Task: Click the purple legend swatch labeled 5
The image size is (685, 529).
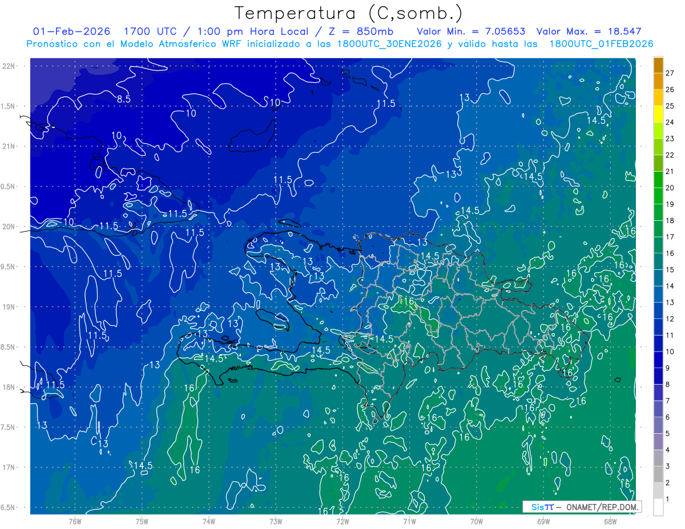Action: pyautogui.click(x=658, y=426)
